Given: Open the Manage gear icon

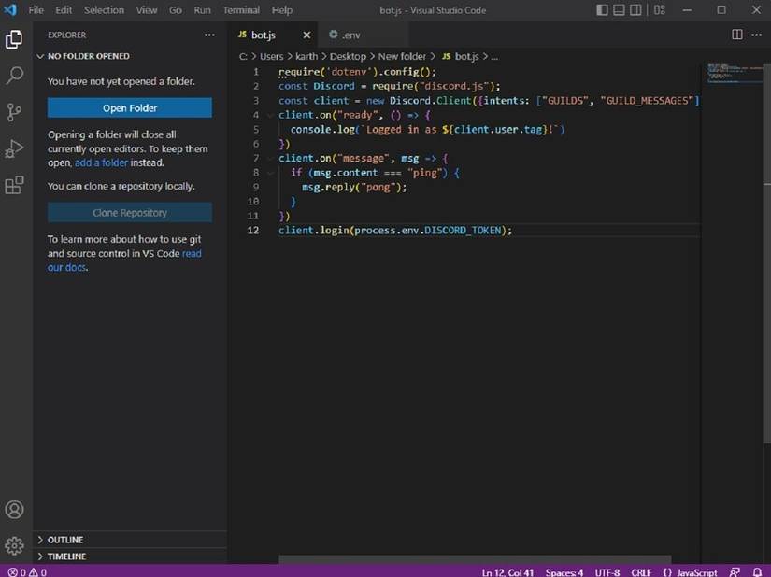Looking at the screenshot, I should (14, 545).
